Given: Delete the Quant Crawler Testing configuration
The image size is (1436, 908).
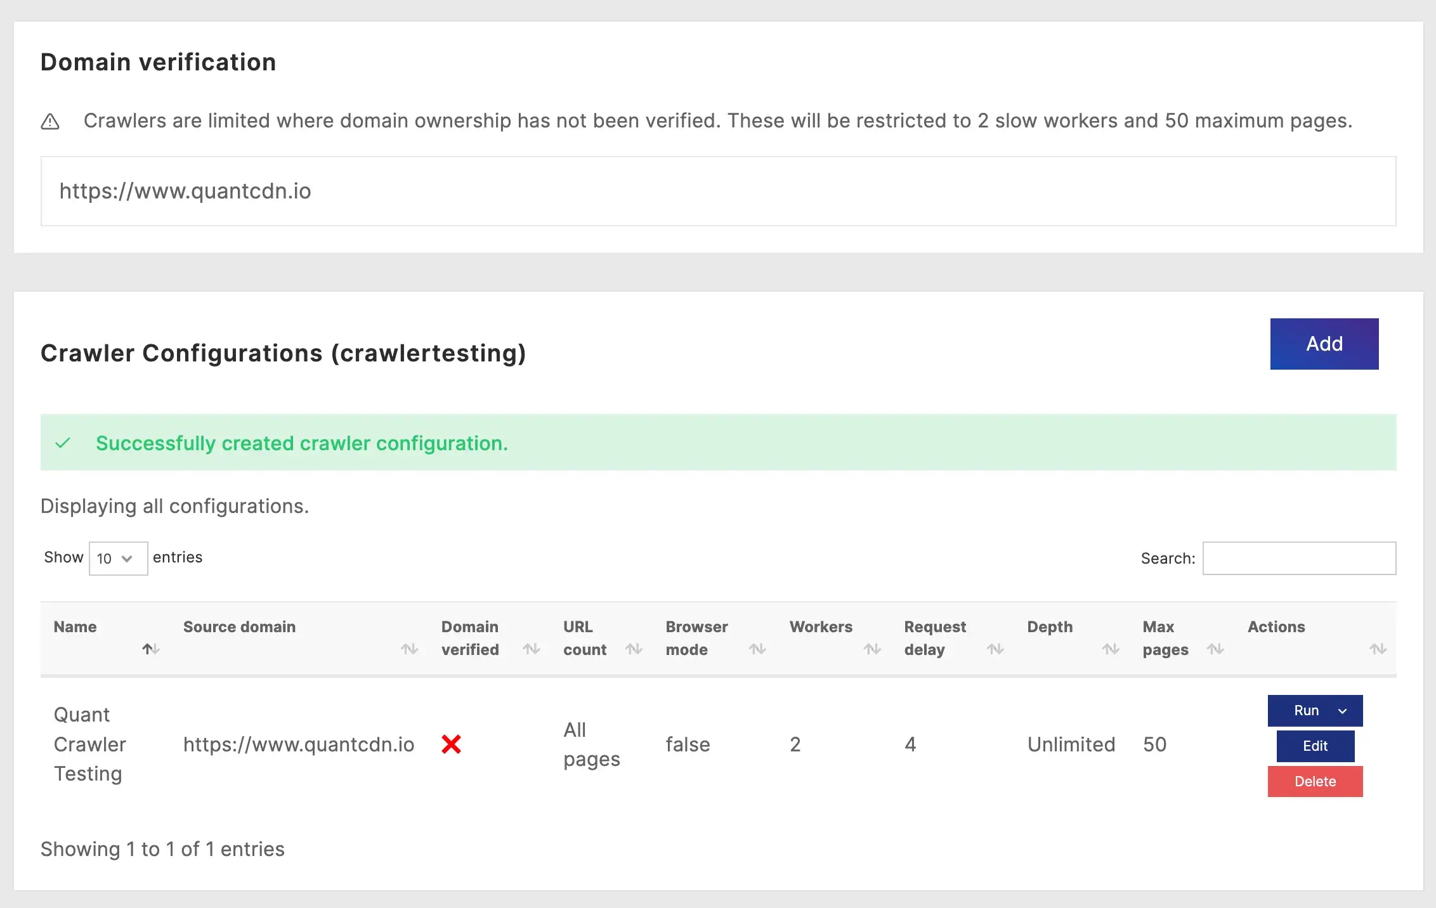Looking at the screenshot, I should [1315, 781].
